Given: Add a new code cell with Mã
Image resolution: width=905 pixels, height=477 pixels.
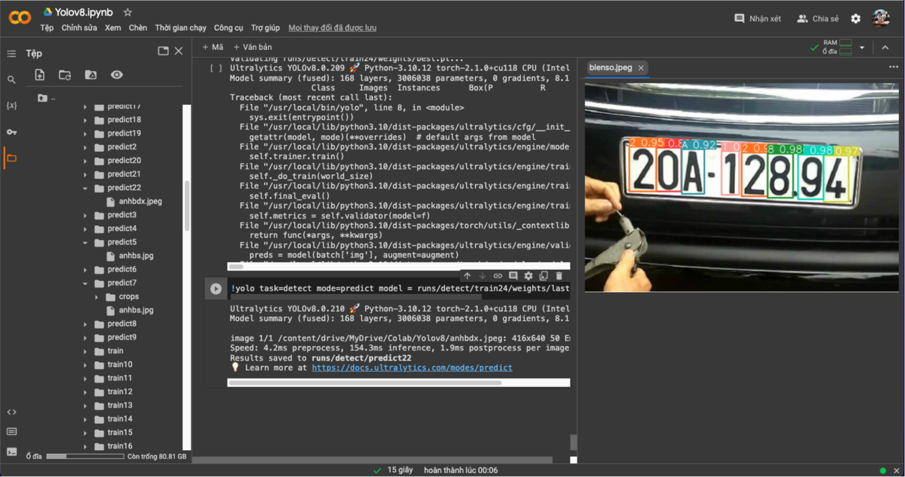Looking at the screenshot, I should click(212, 47).
